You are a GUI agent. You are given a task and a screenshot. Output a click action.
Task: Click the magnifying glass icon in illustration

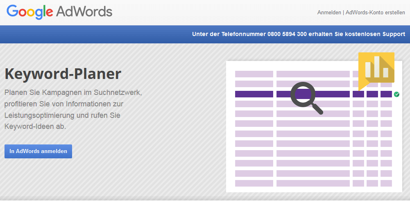click(306, 98)
